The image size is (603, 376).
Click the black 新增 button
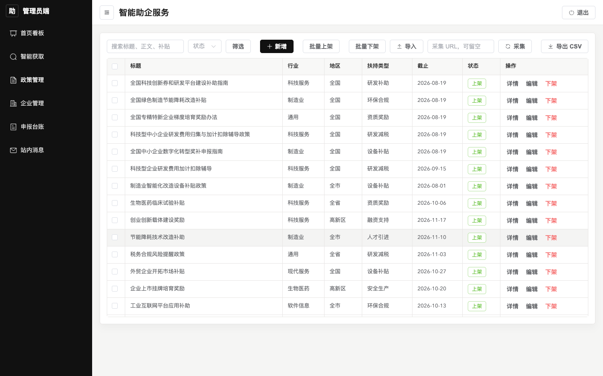coord(277,46)
